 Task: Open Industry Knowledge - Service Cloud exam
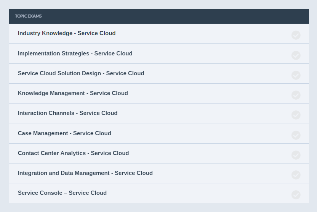point(67,33)
